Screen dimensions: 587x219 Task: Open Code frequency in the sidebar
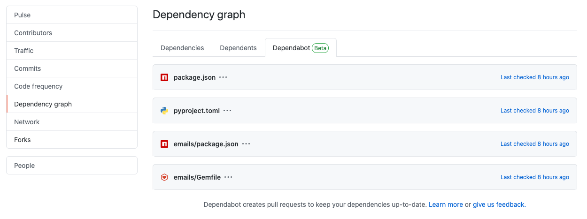(x=72, y=86)
